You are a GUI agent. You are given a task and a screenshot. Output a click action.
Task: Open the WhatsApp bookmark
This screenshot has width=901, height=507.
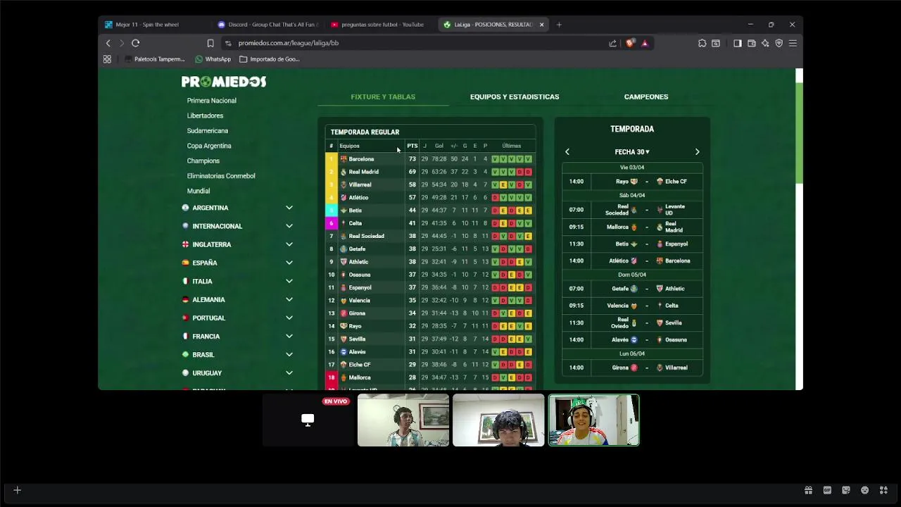coord(213,59)
